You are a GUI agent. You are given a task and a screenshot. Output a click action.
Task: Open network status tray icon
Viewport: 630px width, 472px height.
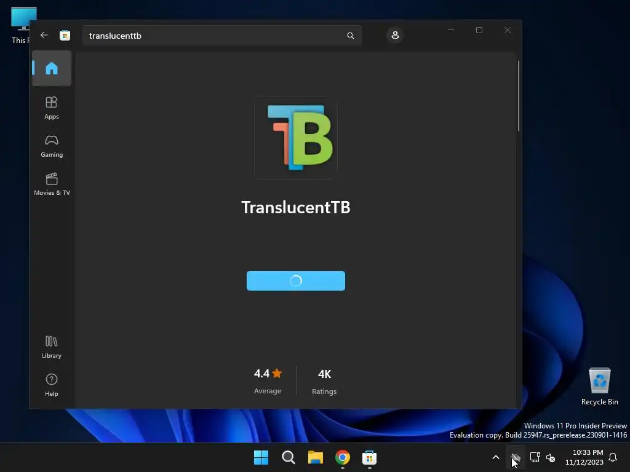[535, 457]
